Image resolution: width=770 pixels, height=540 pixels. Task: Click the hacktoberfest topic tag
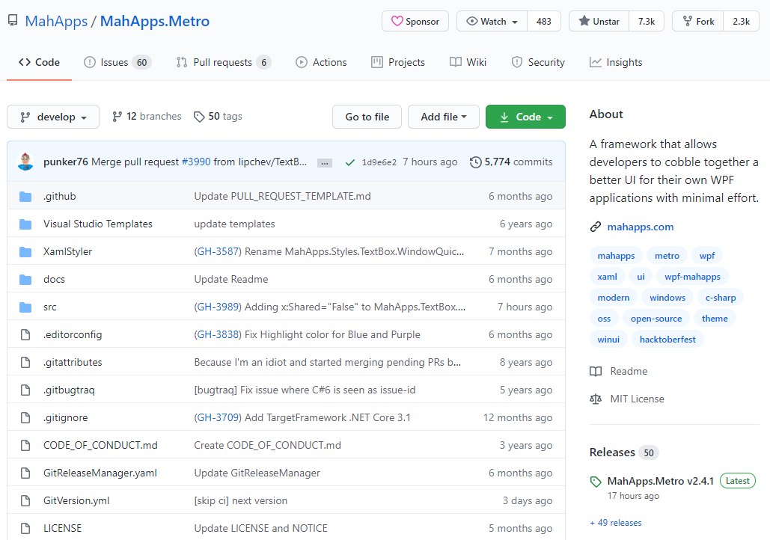(667, 340)
